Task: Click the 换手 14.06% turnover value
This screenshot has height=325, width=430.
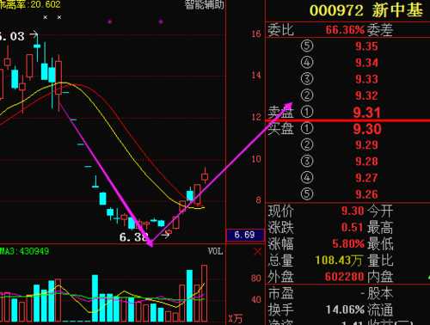Action: pos(345,310)
